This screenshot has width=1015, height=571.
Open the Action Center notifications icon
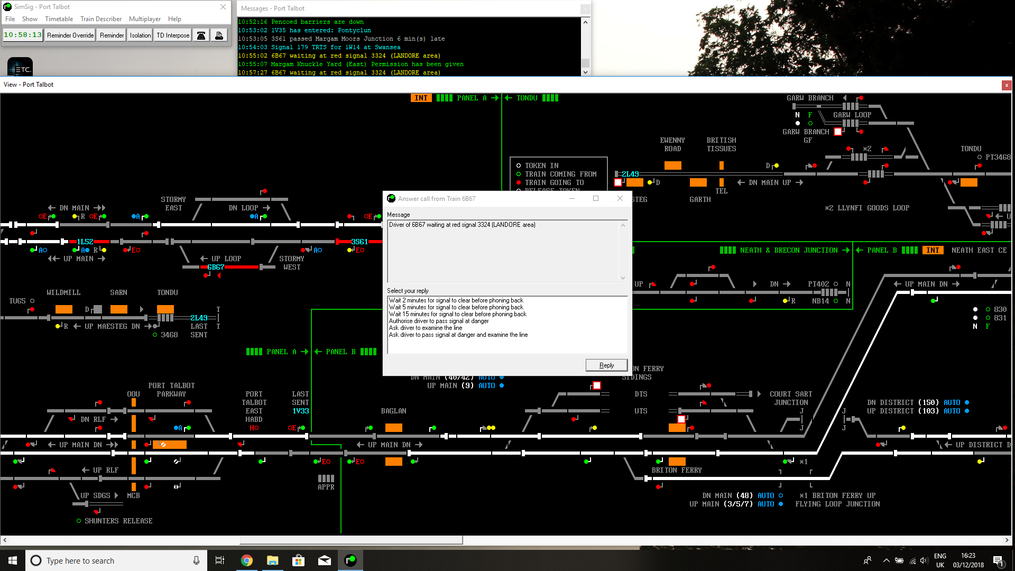pos(998,560)
